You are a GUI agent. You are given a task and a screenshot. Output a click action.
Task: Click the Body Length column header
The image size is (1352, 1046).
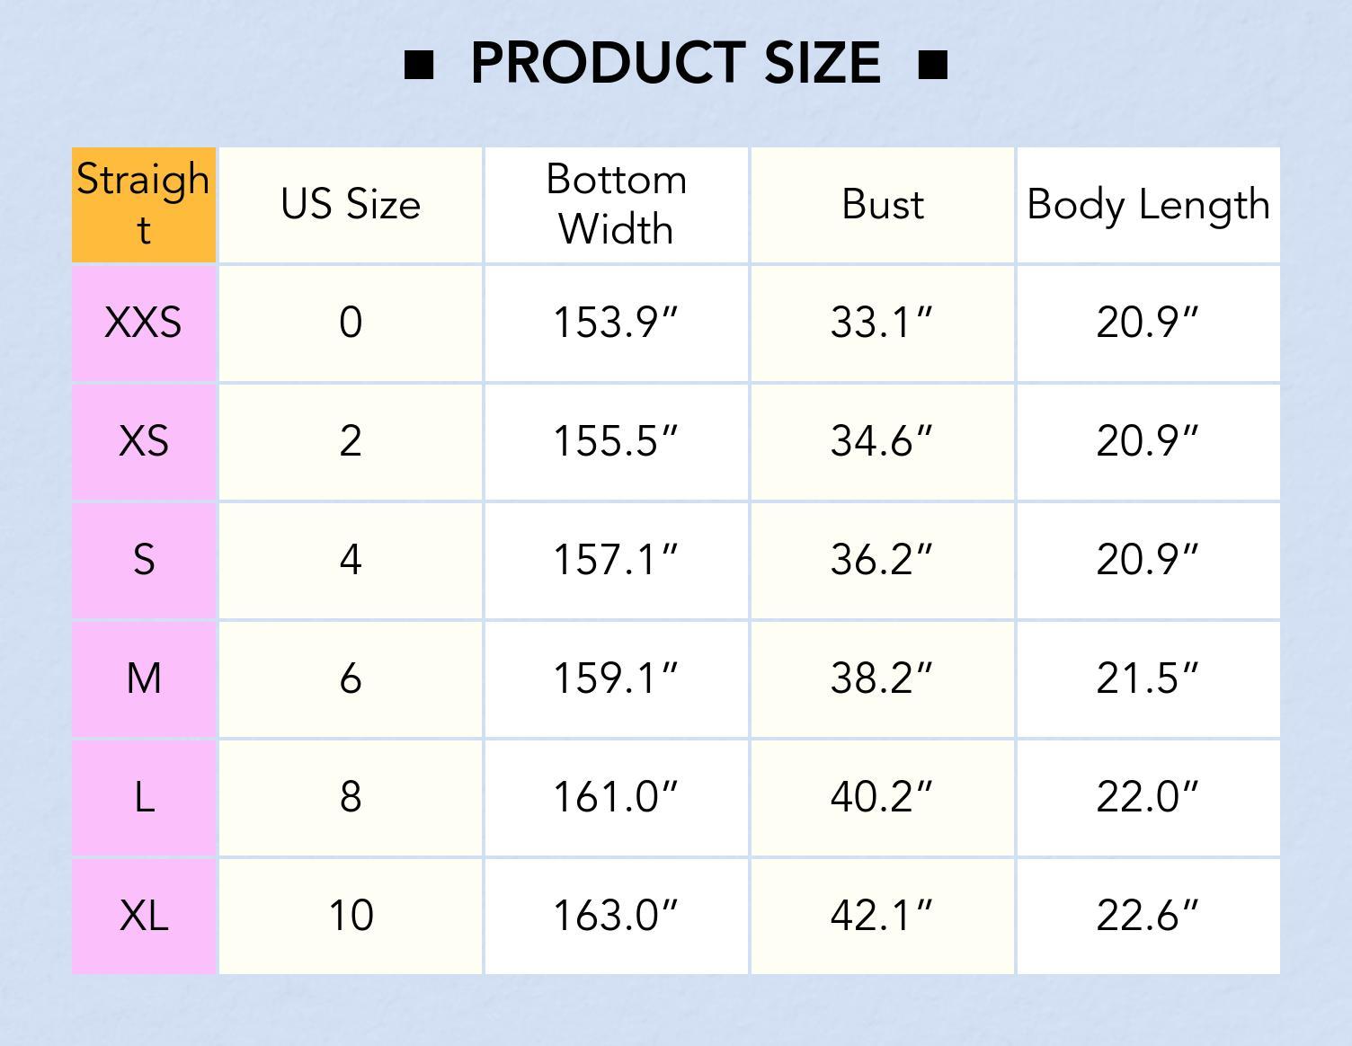click(1148, 205)
